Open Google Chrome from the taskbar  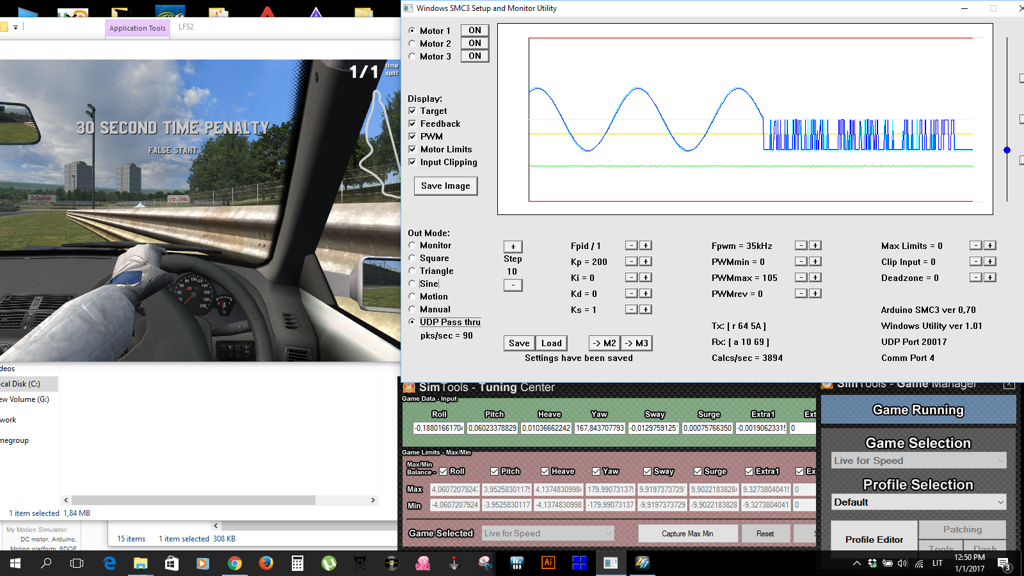coord(235,563)
